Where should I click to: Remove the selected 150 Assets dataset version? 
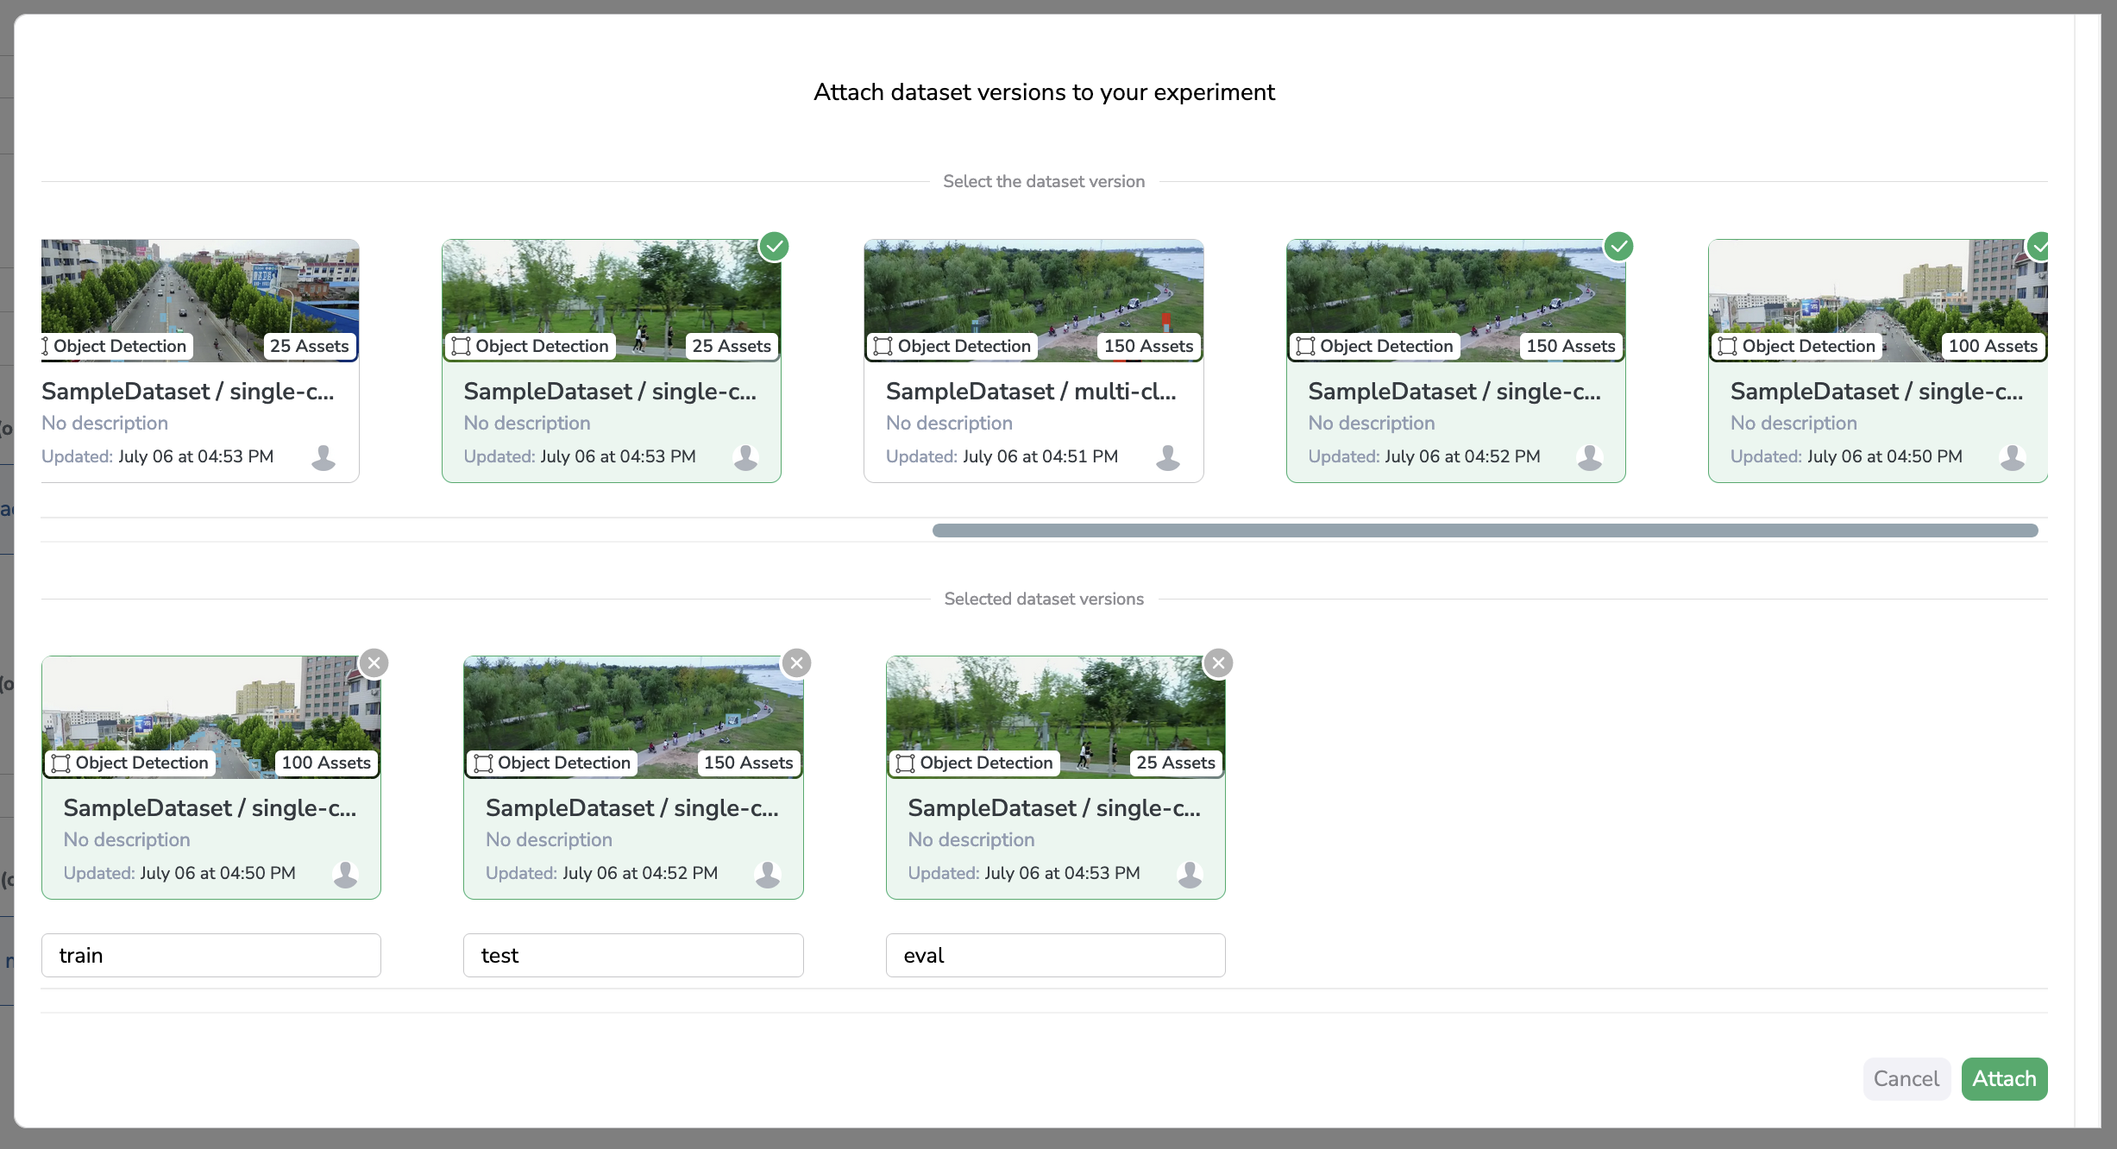coord(796,663)
